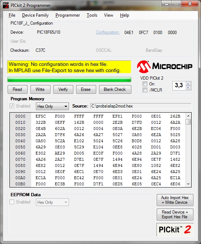Viewport: 201px width, 244px height.
Task: Click the green progress bar
Action: click(69, 79)
